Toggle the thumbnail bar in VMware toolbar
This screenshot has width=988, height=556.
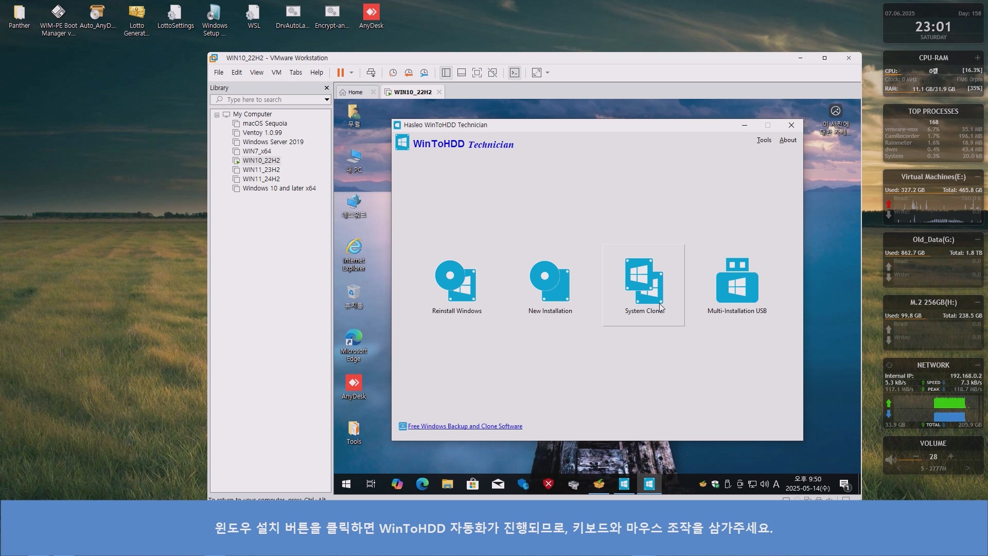462,73
